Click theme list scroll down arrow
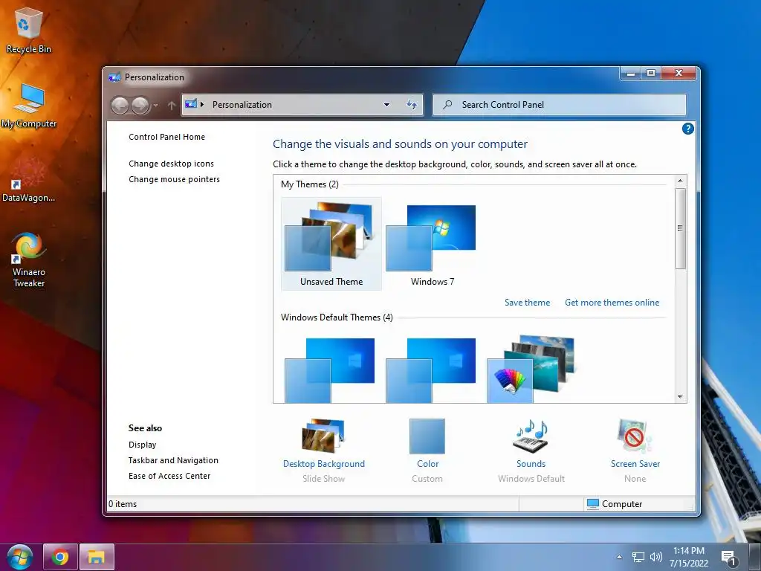The image size is (761, 571). click(680, 397)
